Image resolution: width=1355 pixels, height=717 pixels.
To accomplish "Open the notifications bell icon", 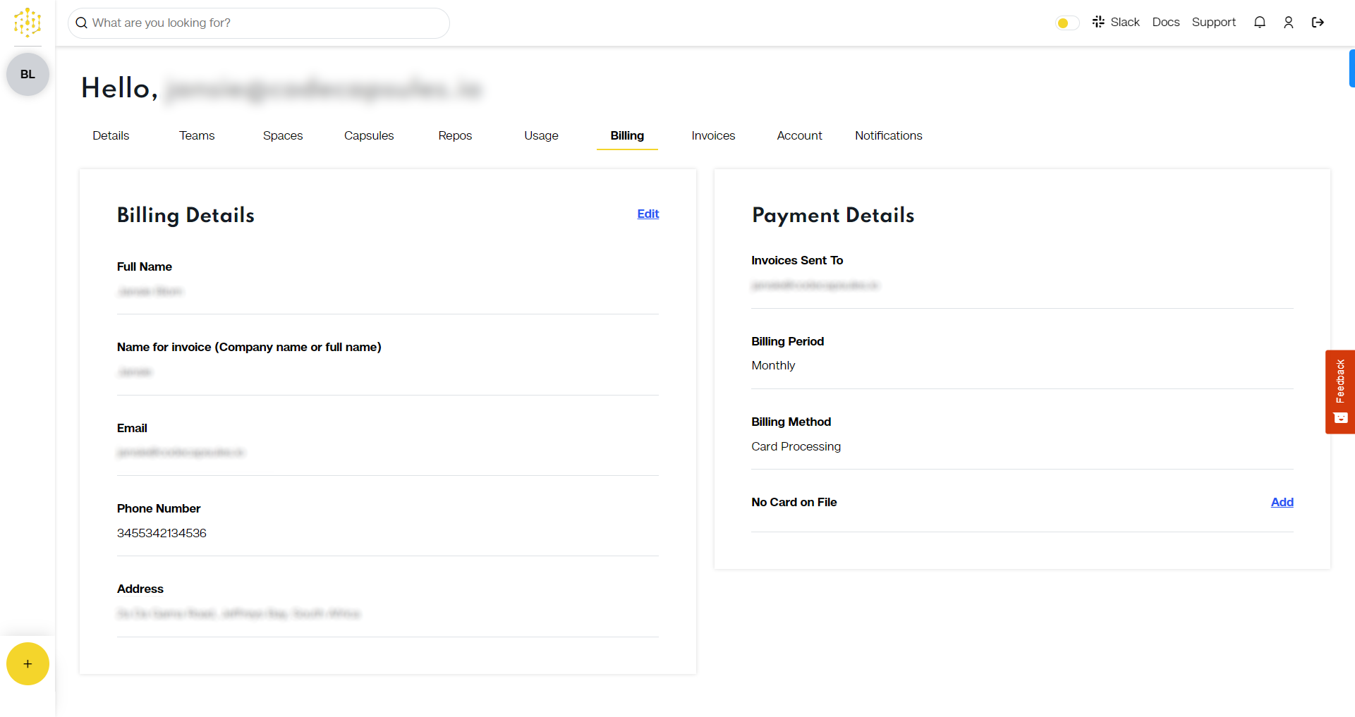I will 1259,23.
